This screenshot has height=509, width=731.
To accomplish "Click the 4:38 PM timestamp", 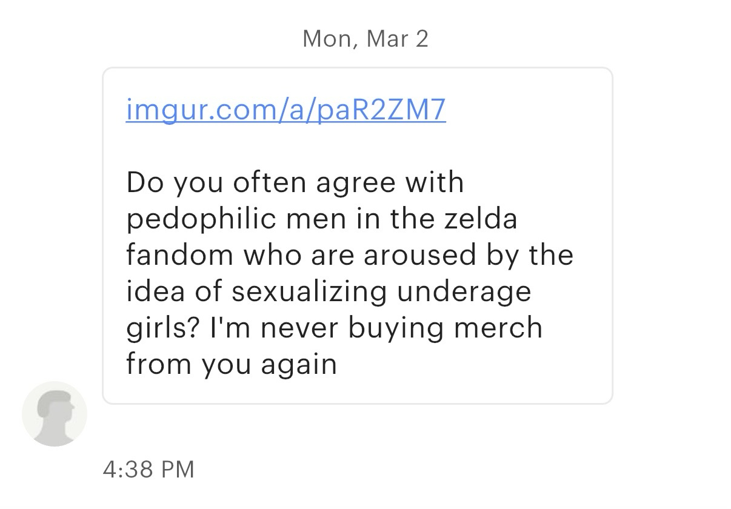I will (149, 469).
